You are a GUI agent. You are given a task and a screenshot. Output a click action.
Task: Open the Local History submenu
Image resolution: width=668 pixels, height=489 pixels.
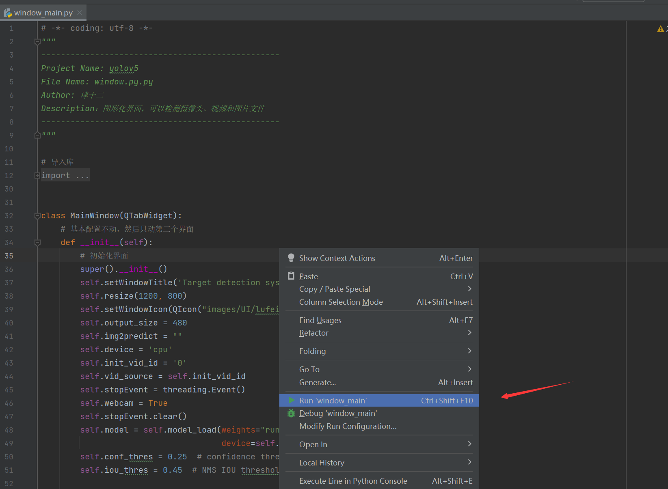pyautogui.click(x=379, y=463)
